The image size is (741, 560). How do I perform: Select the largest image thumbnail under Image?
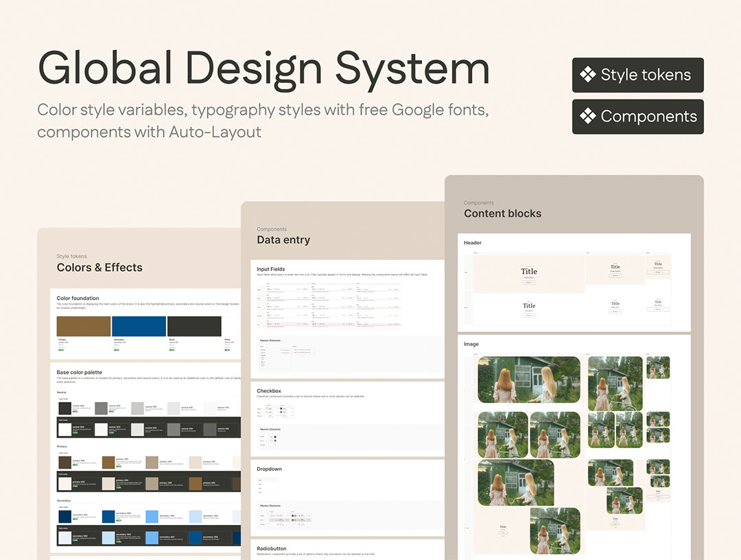click(x=528, y=380)
